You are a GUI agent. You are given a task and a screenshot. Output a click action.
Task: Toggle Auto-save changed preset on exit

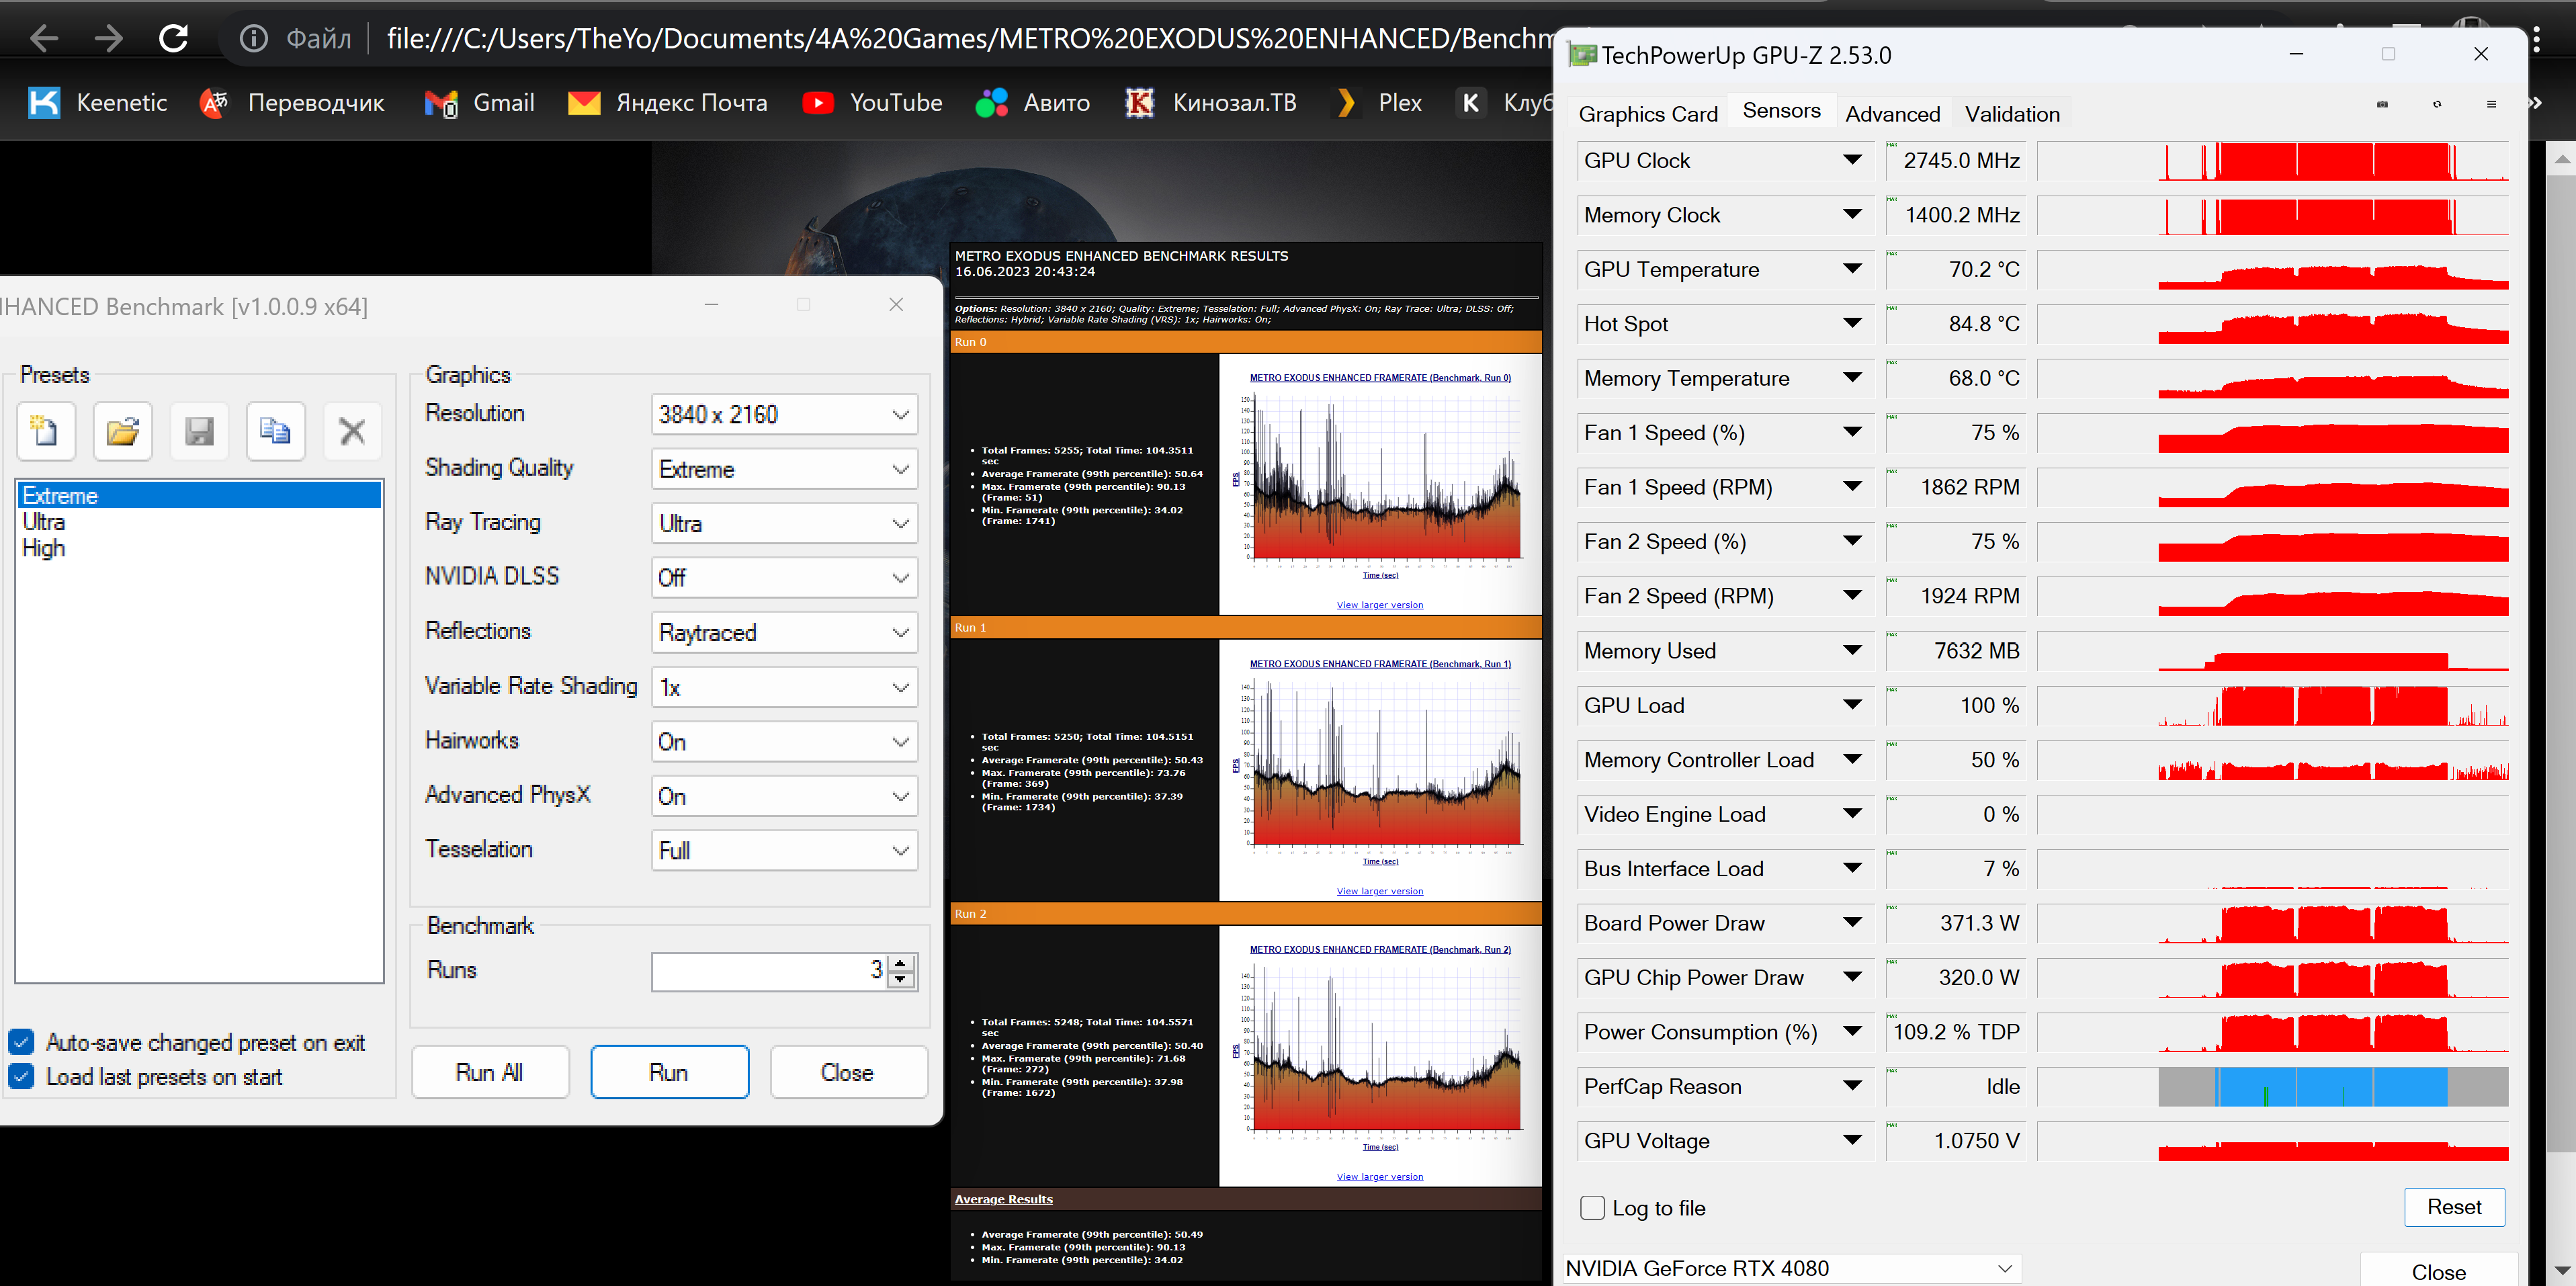(22, 1042)
